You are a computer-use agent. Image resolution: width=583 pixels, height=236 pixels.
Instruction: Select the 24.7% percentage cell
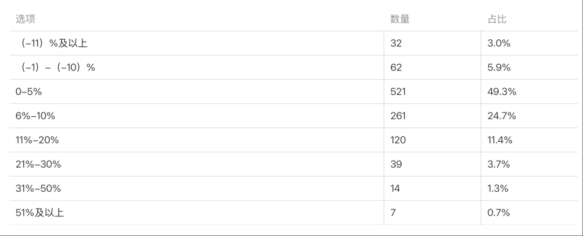pos(501,116)
